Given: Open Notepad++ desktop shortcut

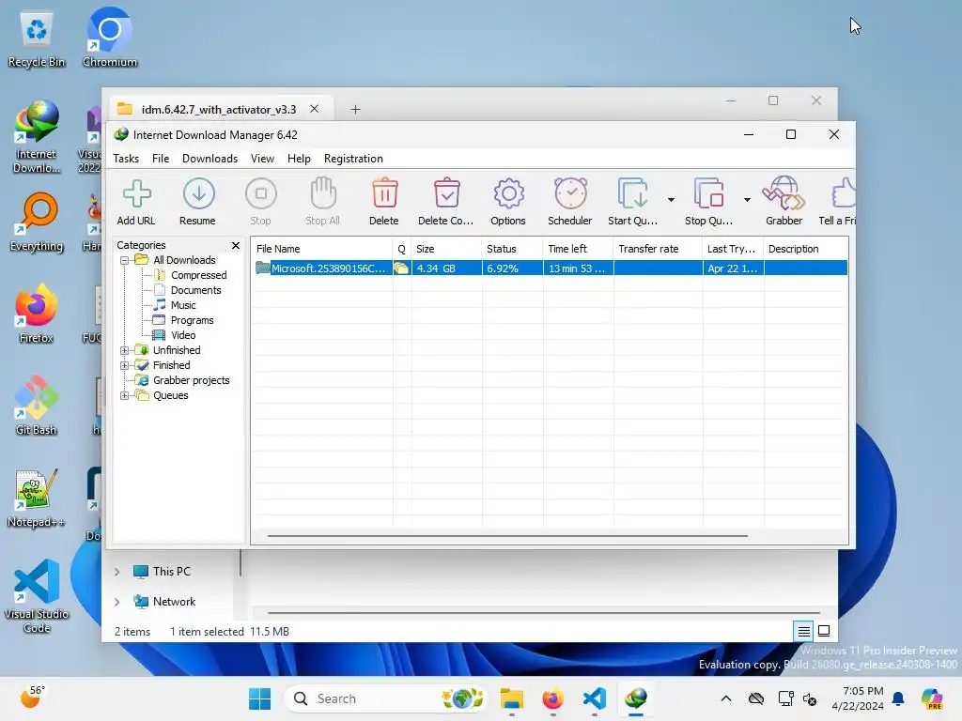Looking at the screenshot, I should (x=37, y=498).
